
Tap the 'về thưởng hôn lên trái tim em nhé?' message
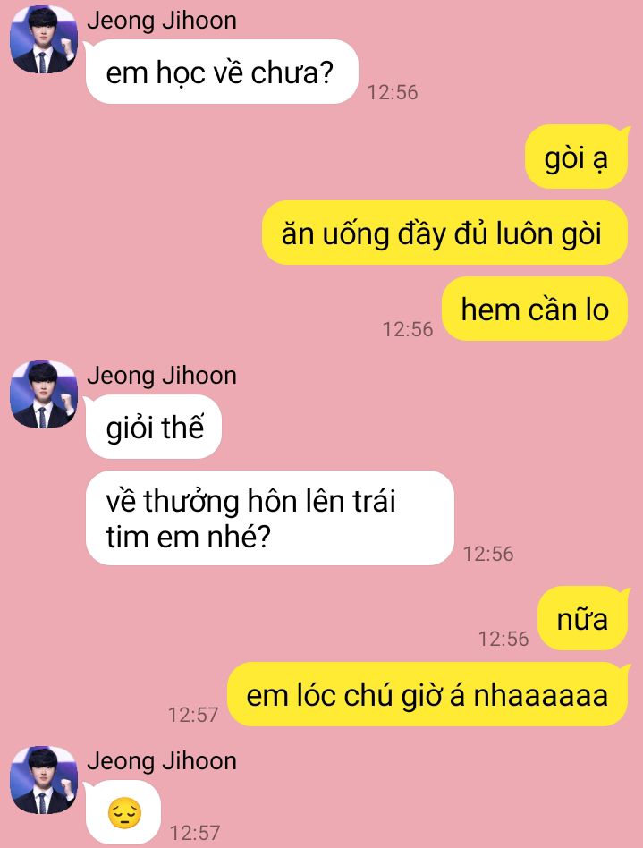tap(269, 518)
